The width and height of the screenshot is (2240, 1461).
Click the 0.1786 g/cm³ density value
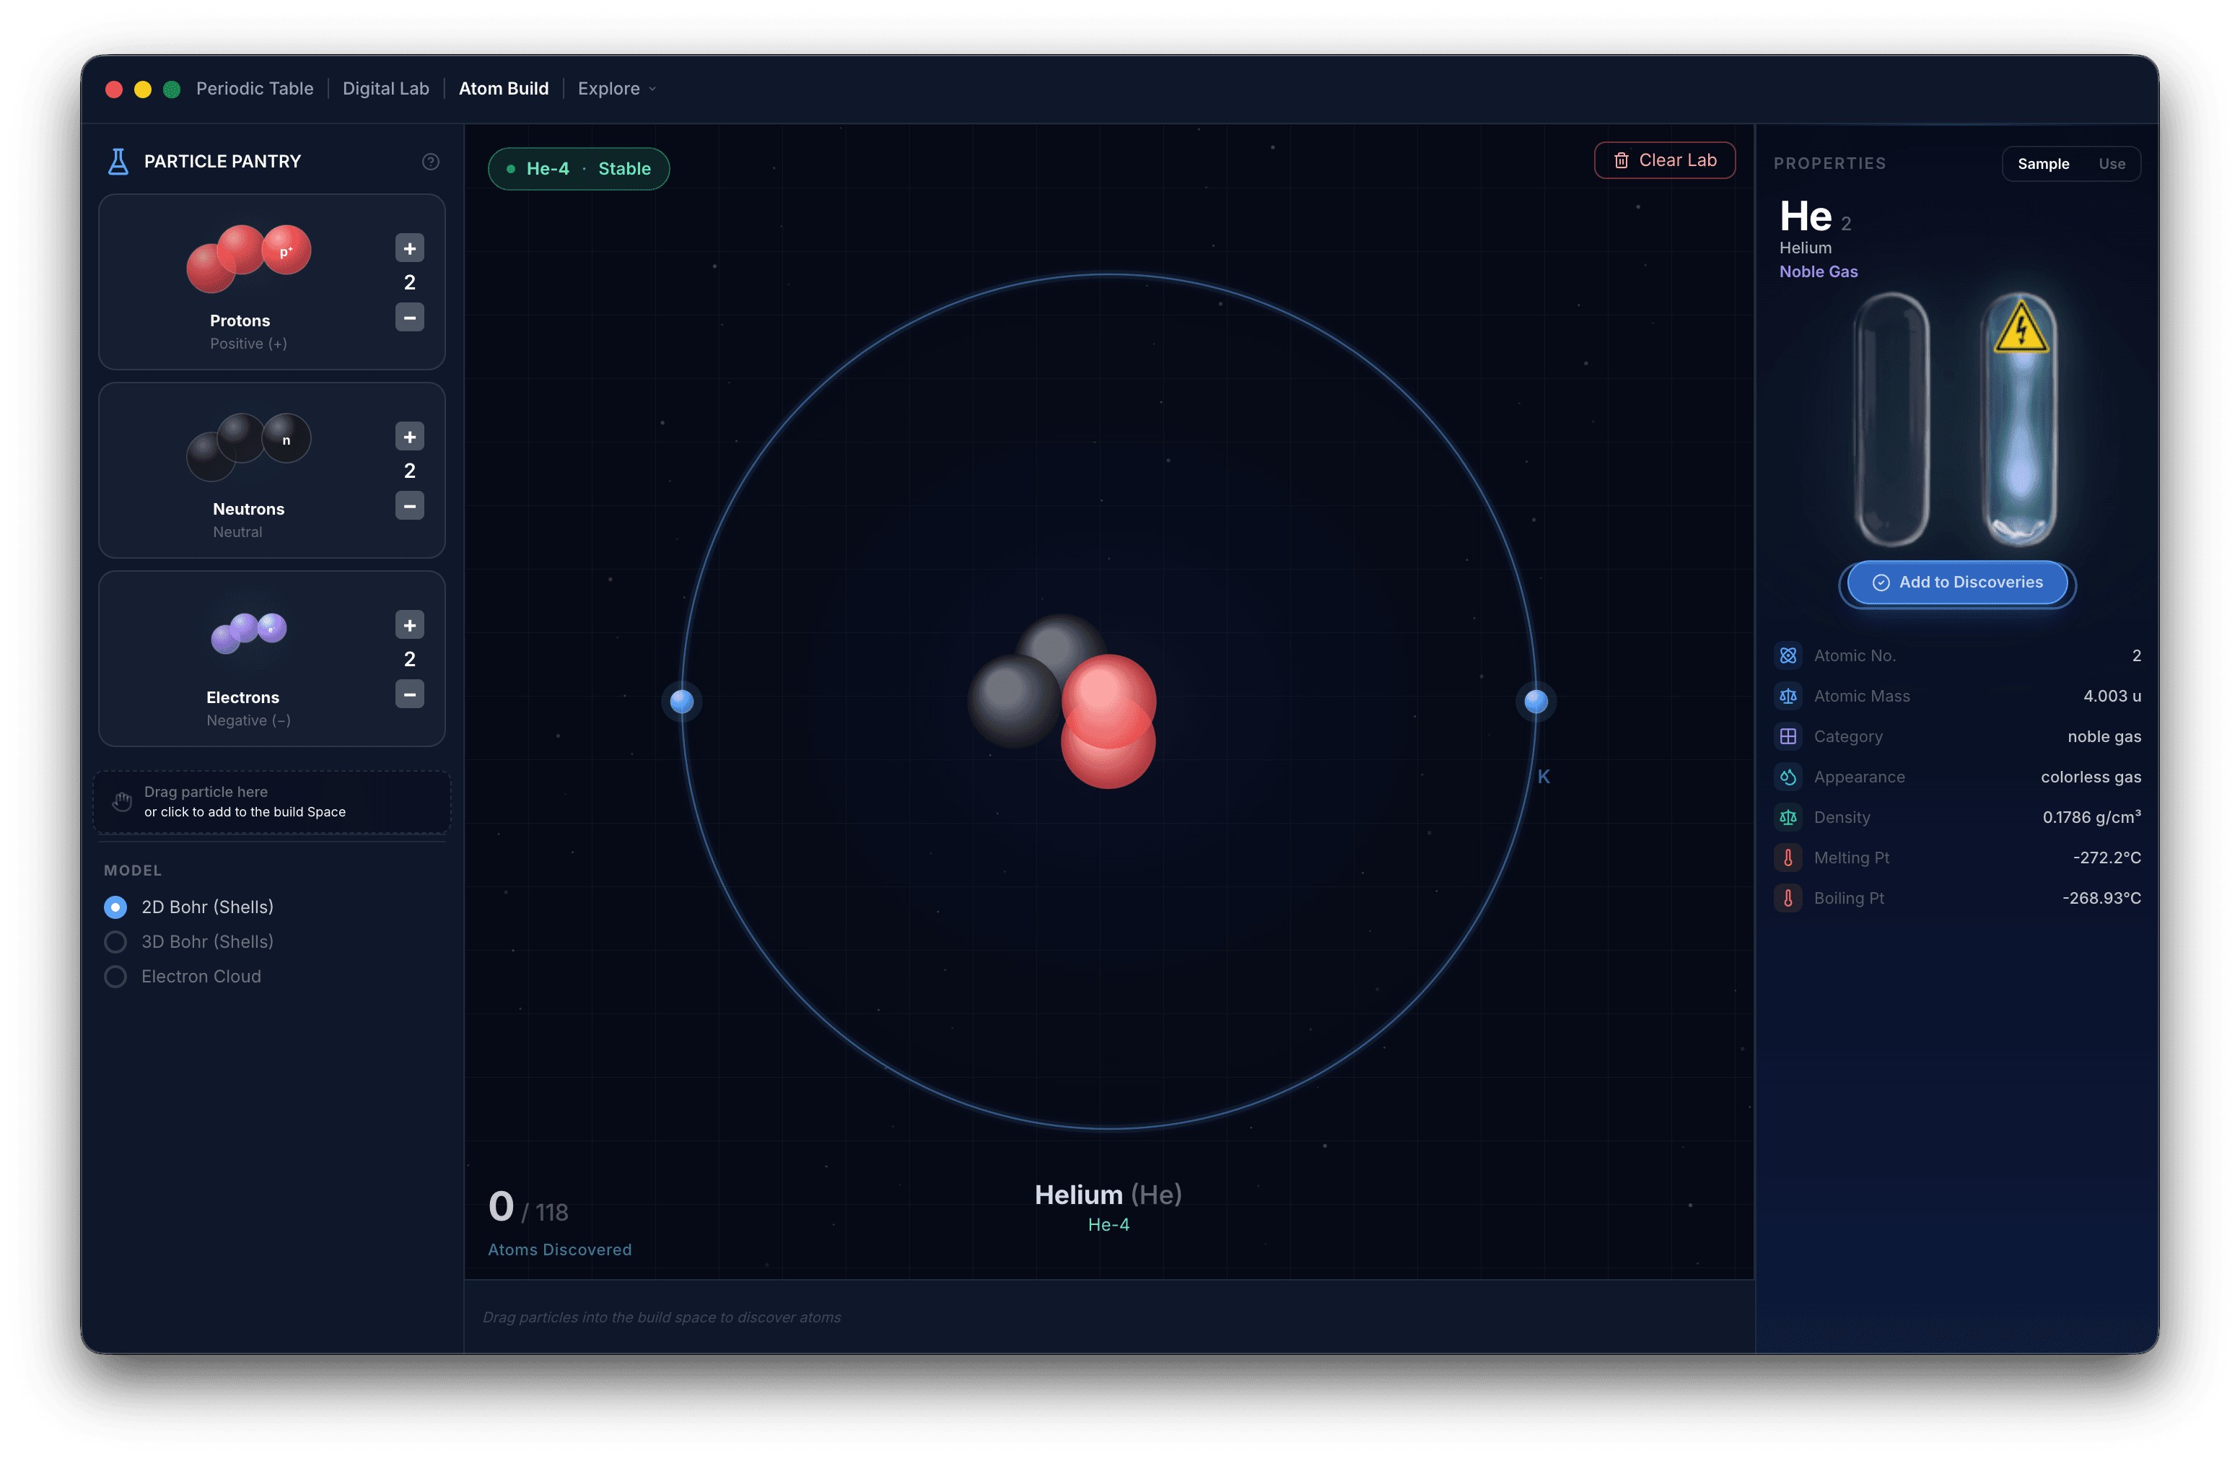pos(2091,817)
